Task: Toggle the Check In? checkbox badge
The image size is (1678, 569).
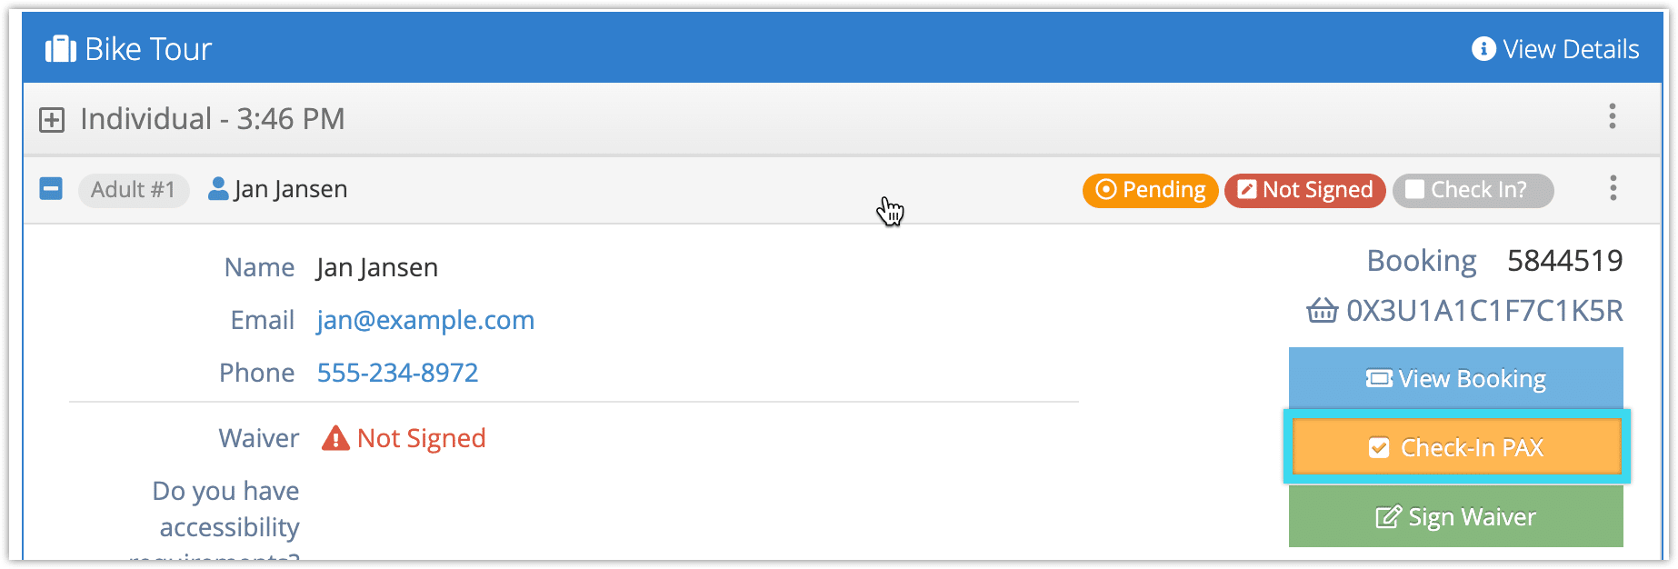Action: pos(1473,190)
